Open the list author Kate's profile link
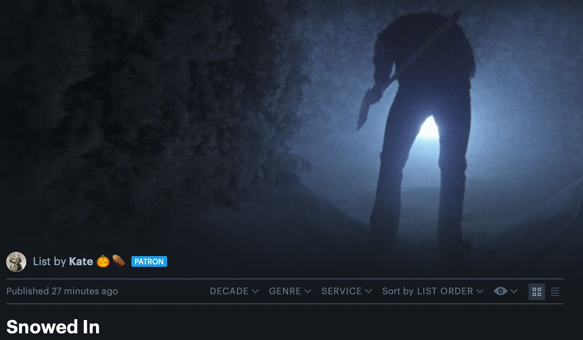The image size is (583, 340). tap(81, 261)
